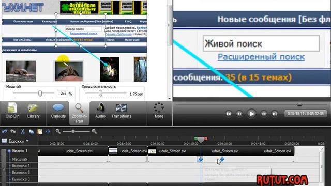The image size is (331, 186).
Task: Click the clip thumbnail before 0:04:00:00
Action: (152, 151)
